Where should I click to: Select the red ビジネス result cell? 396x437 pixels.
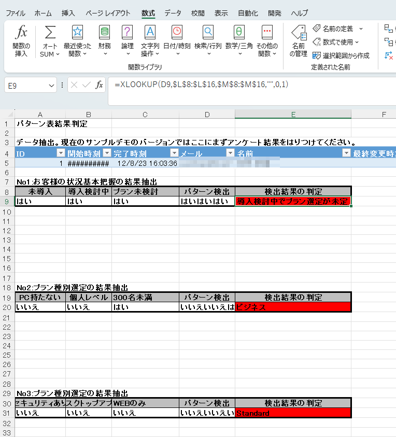pyautogui.click(x=293, y=307)
